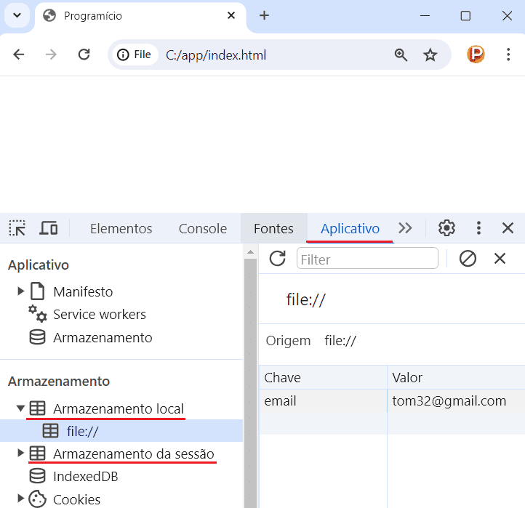Click the forward navigation arrow

[51, 55]
